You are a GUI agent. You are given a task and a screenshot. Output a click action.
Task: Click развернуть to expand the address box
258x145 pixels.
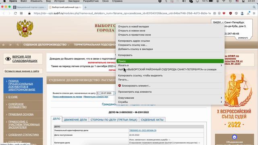[x=243, y=38]
